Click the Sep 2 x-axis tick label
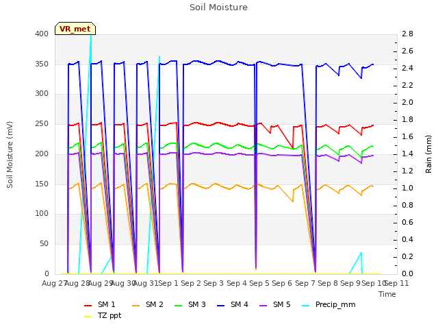438x329 pixels. tap(191, 283)
